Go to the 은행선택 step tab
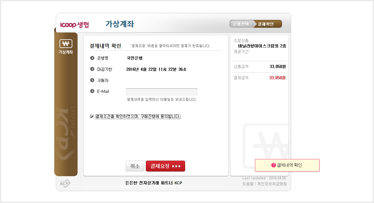374x203 pixels. pyautogui.click(x=241, y=24)
